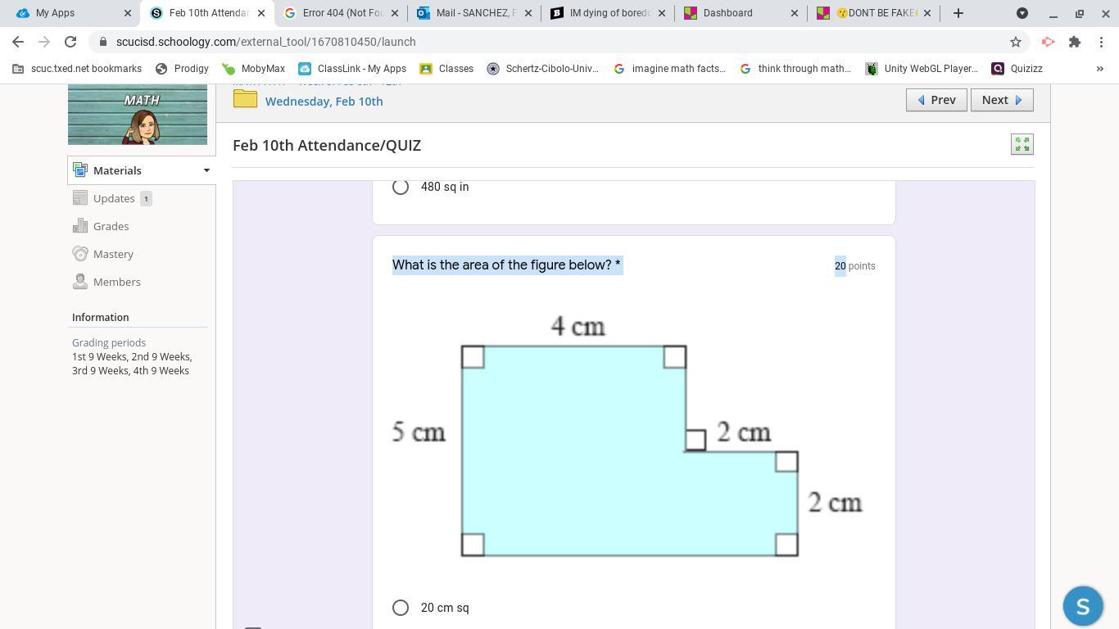Click the Next button
This screenshot has width=1119, height=629.
pos(1002,100)
